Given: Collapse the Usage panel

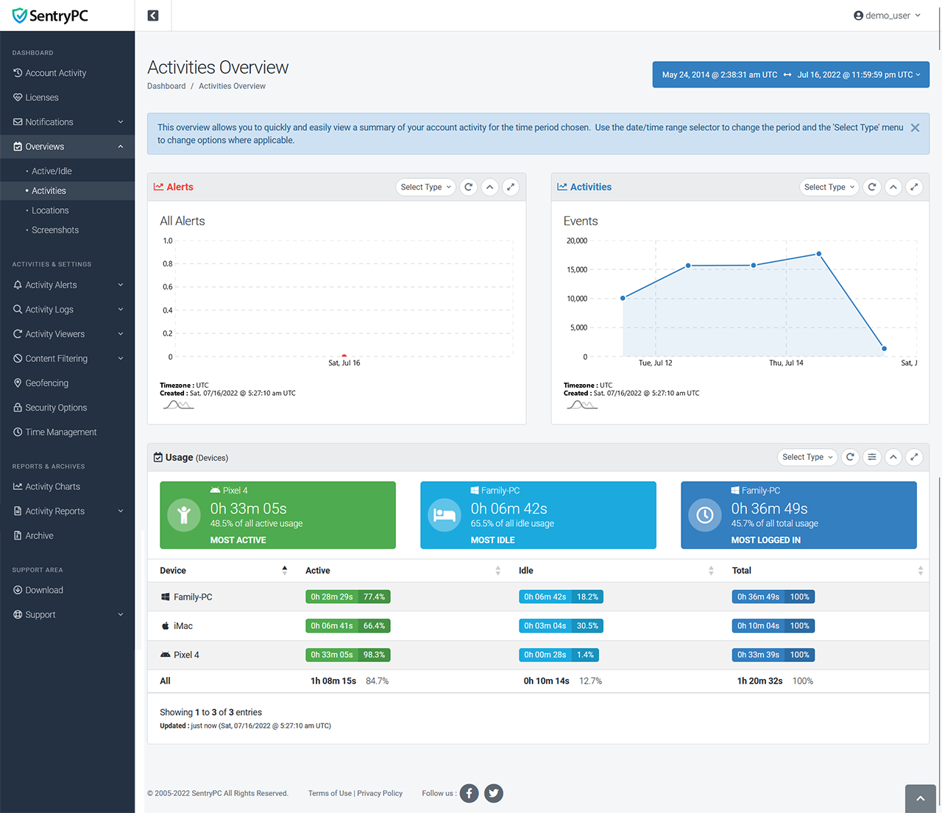Looking at the screenshot, I should pyautogui.click(x=893, y=457).
